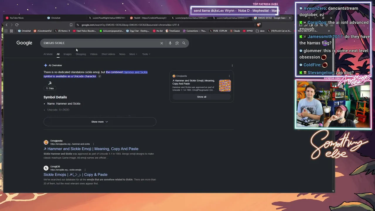Open 'Sickle Emojis | Copy & Paste' result
The image size is (375, 211).
click(76, 175)
